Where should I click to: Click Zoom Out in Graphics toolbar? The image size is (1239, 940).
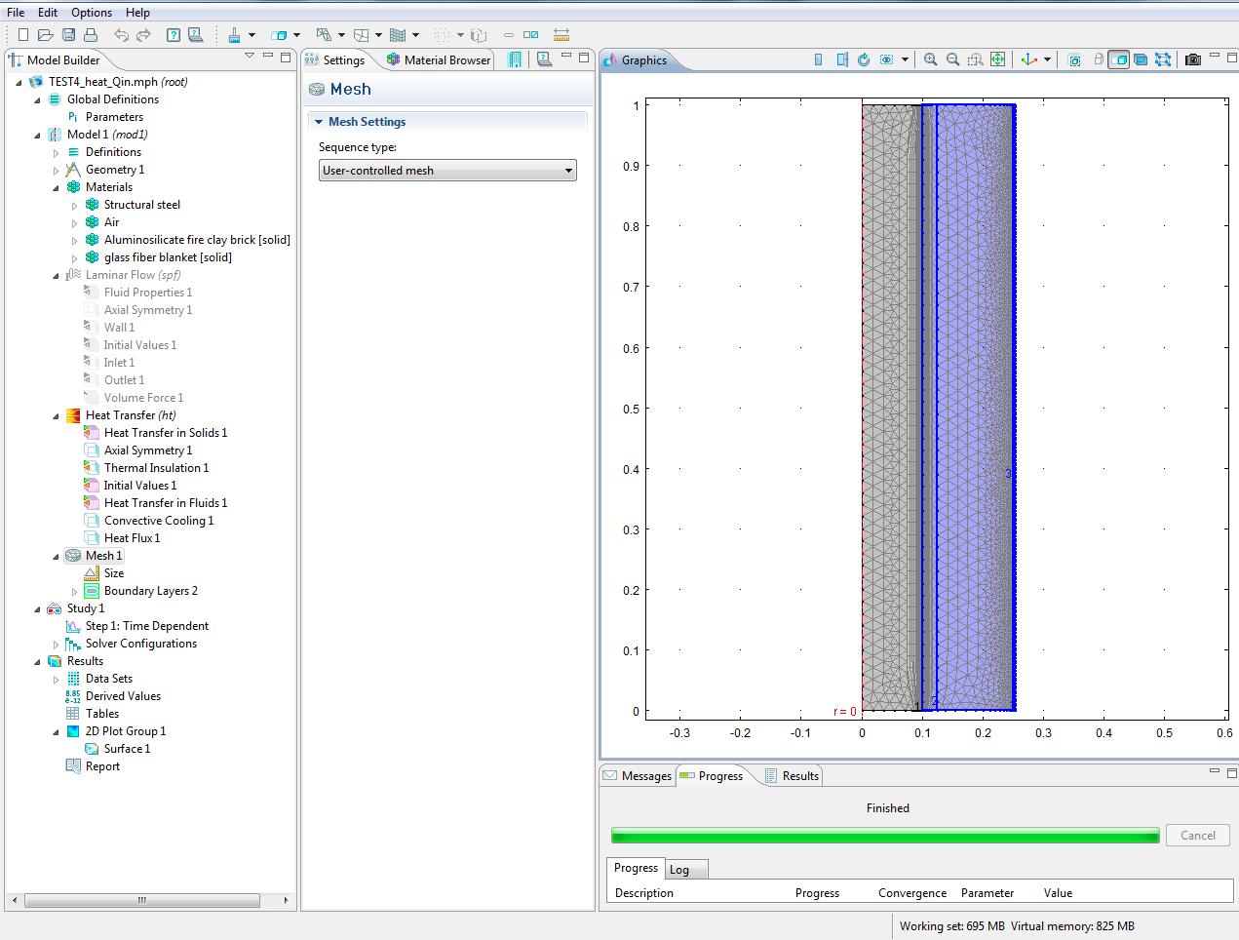tap(952, 59)
